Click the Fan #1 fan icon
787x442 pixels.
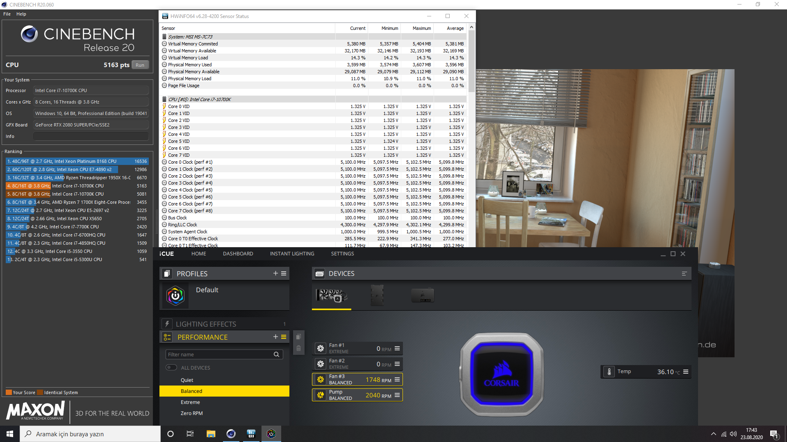coord(321,348)
